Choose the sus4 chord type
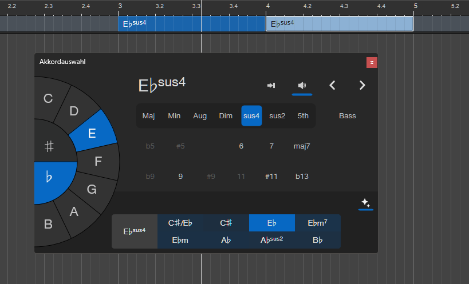The width and height of the screenshot is (469, 284). 251,116
